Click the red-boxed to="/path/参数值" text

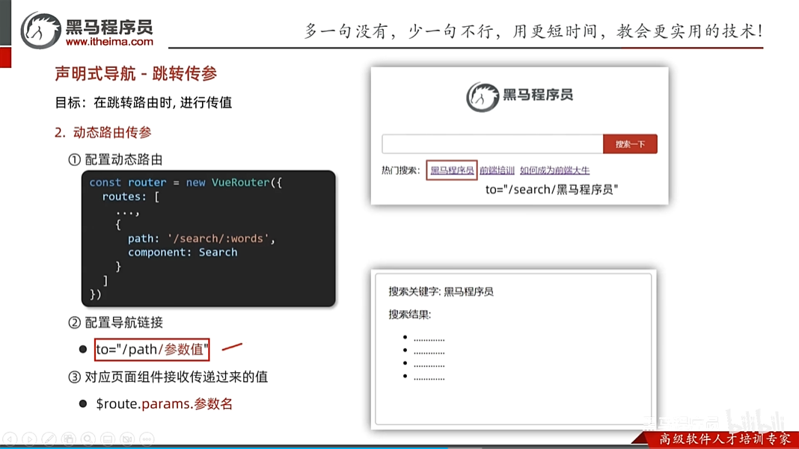coord(152,349)
